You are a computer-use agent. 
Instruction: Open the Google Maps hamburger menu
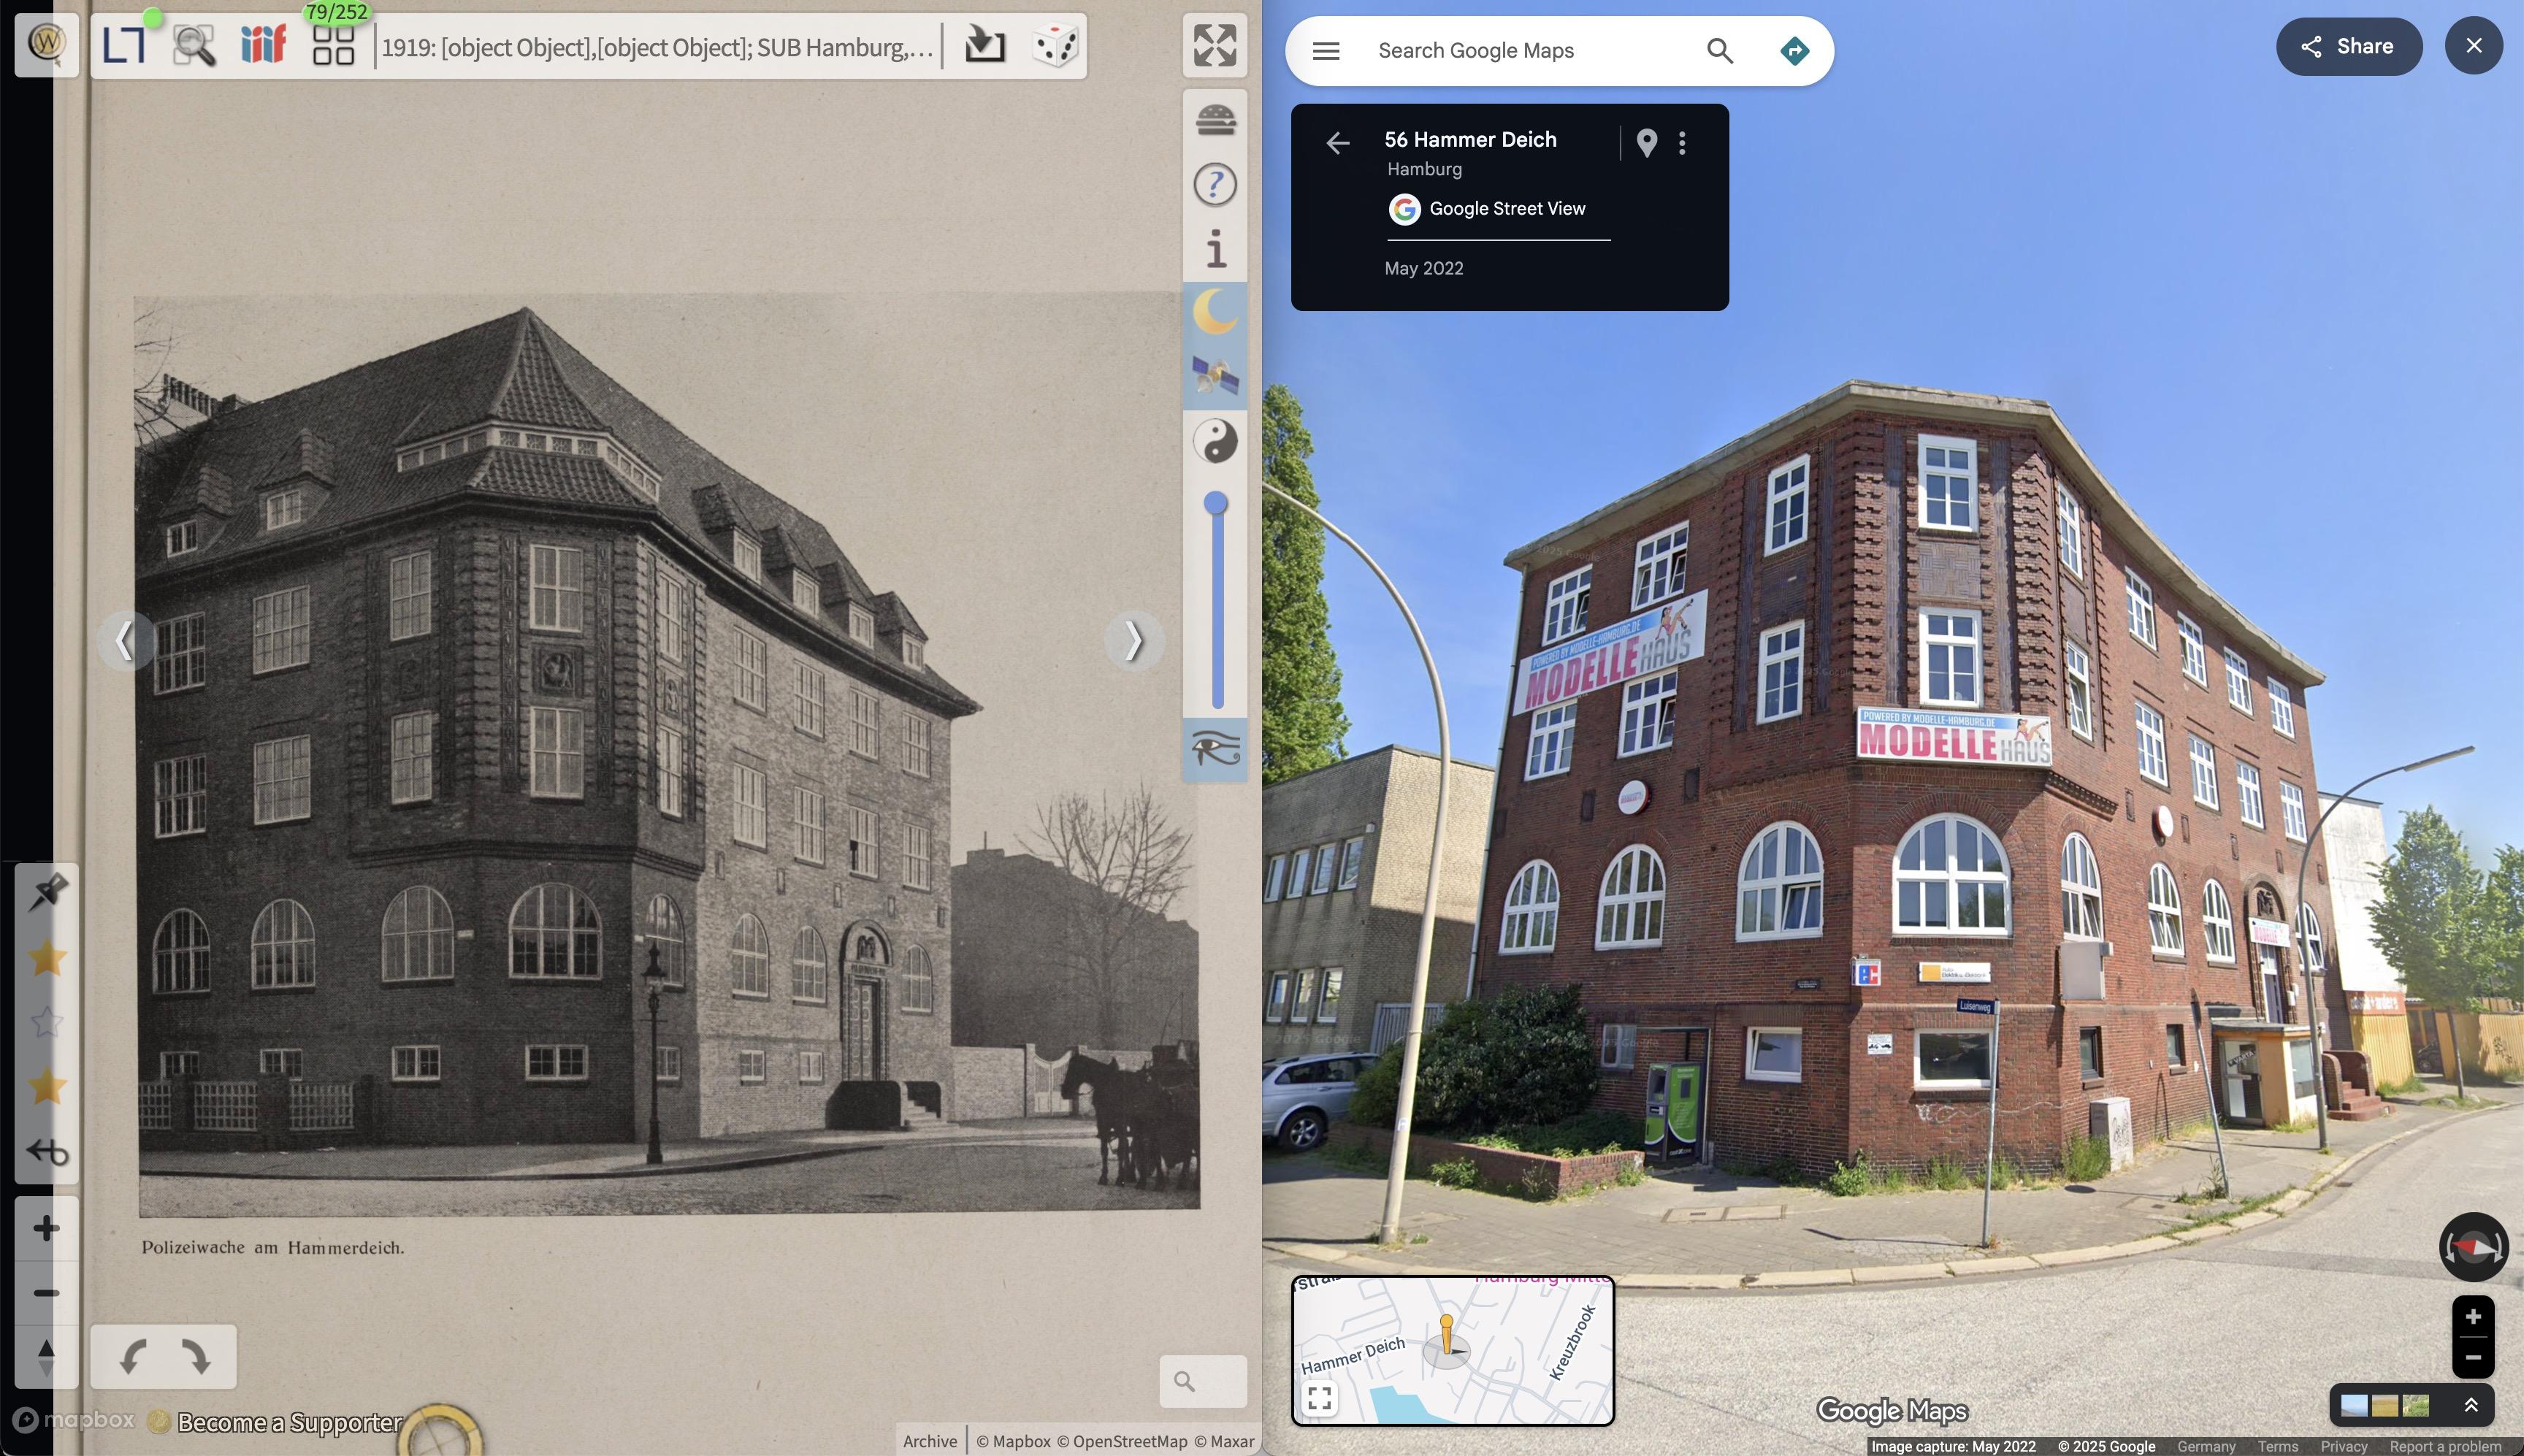point(1326,51)
